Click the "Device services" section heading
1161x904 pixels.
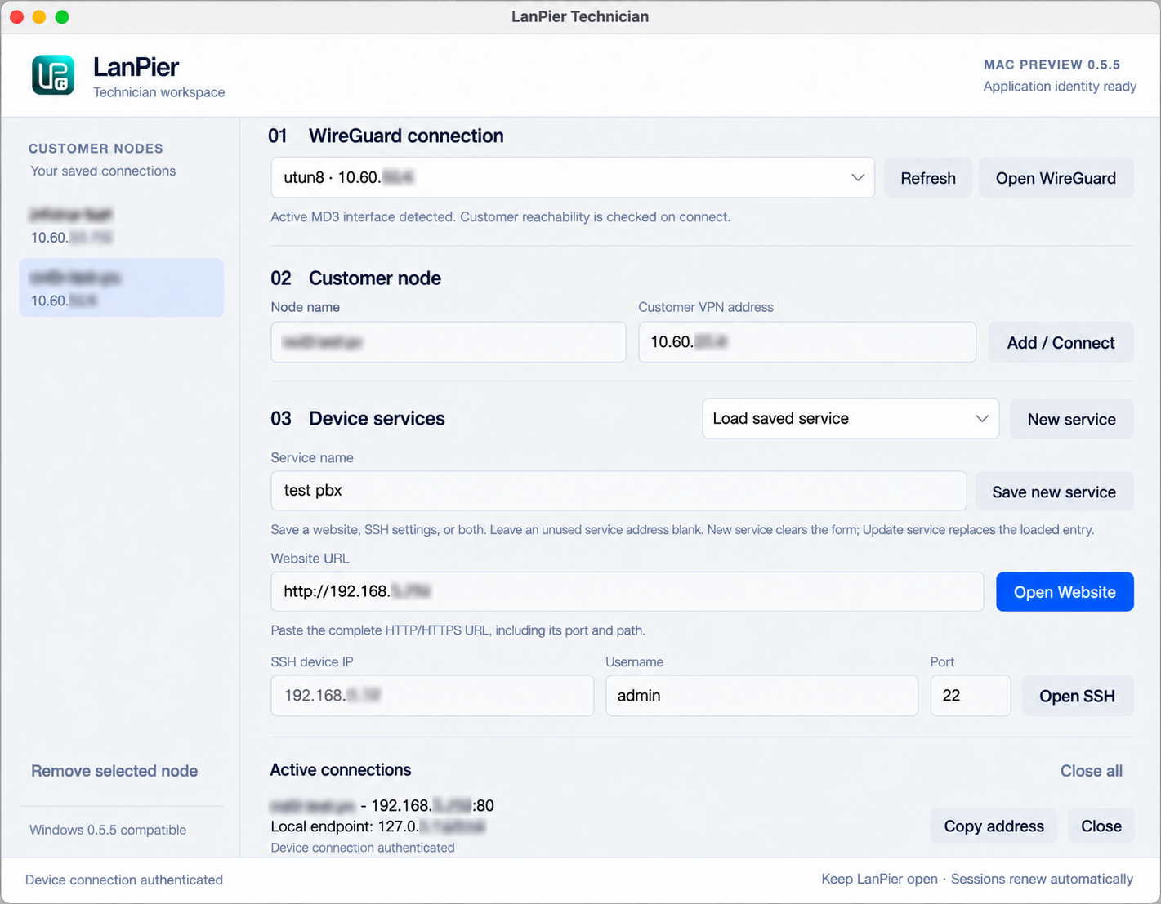coord(377,419)
